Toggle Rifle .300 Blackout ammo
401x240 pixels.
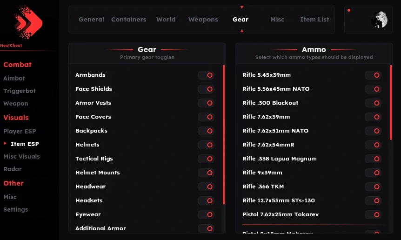(x=373, y=103)
